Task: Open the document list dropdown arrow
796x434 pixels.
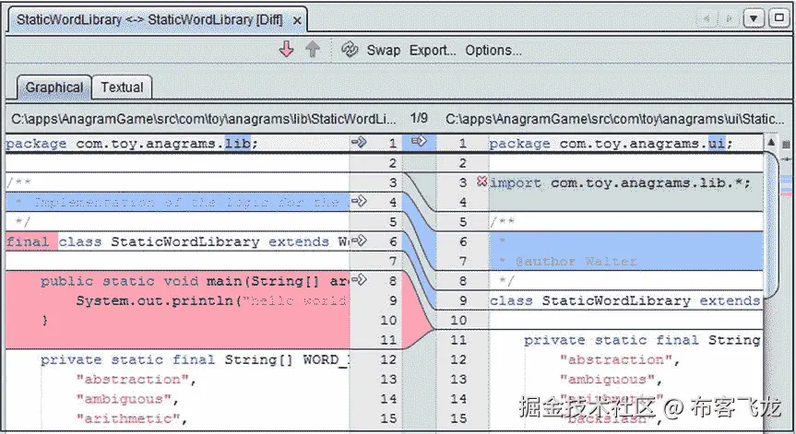Action: (x=754, y=18)
